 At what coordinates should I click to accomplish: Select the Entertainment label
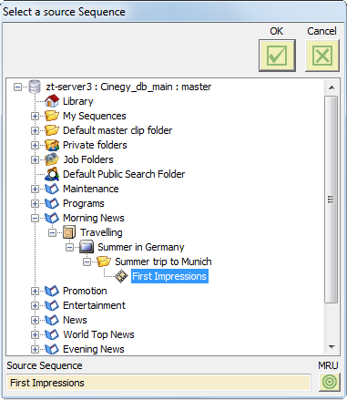(94, 305)
